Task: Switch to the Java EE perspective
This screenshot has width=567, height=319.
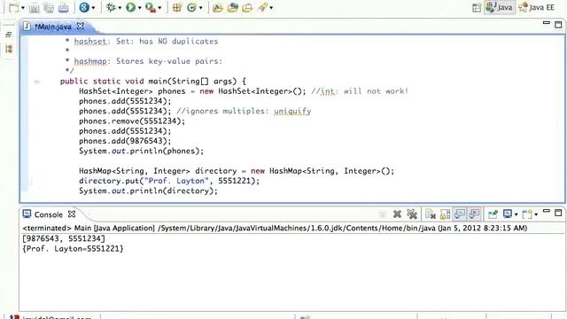Action: [x=537, y=8]
